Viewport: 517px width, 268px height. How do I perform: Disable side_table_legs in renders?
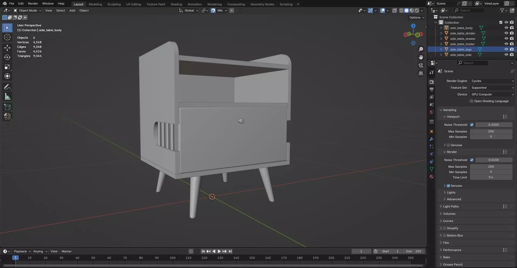(x=512, y=49)
